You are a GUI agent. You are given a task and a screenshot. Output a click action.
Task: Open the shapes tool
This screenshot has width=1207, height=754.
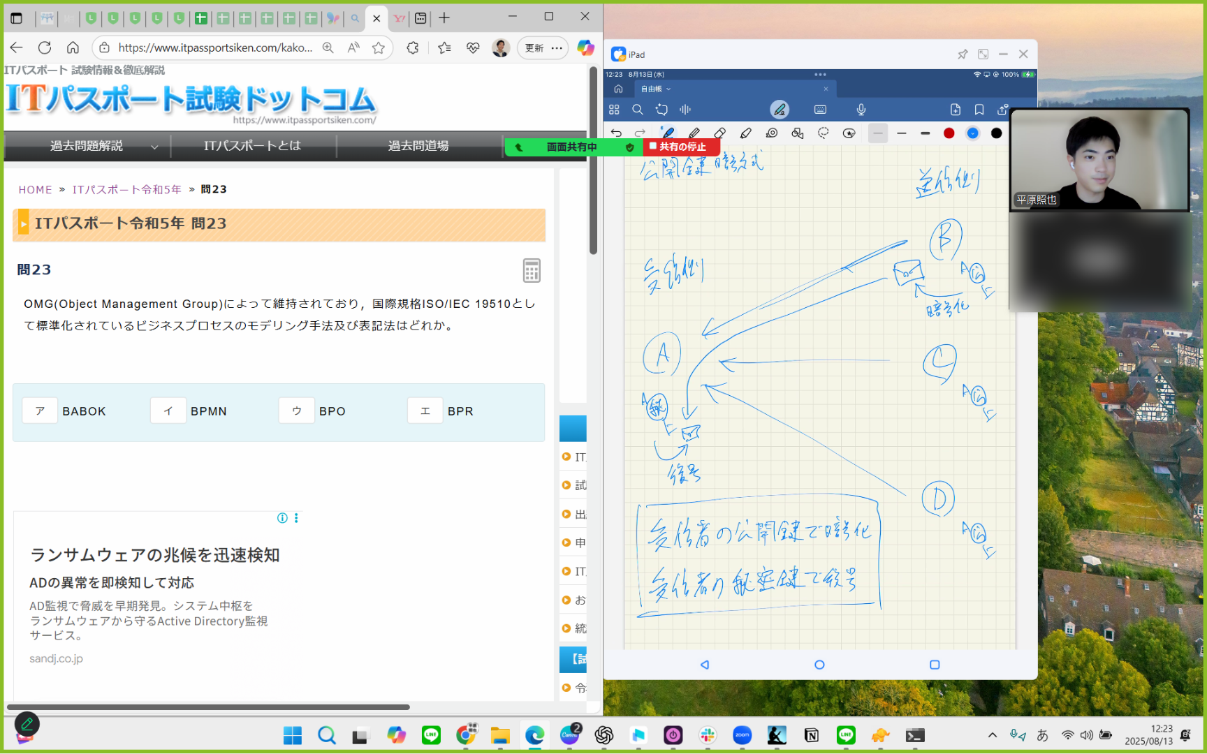[797, 133]
